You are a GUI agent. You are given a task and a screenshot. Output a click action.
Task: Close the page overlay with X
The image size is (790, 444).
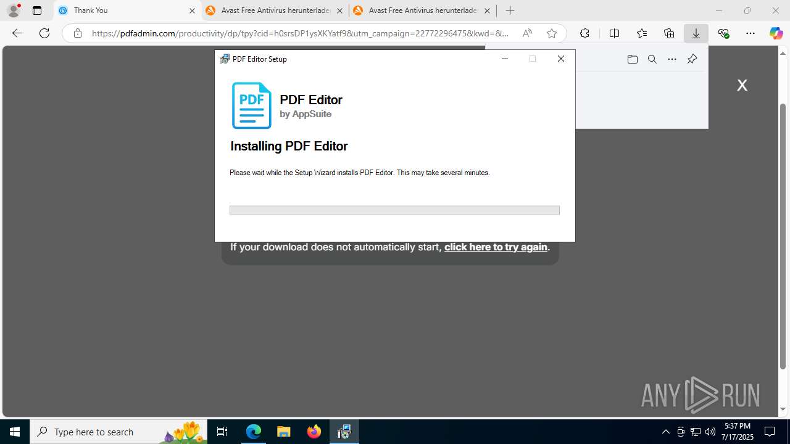coord(742,85)
